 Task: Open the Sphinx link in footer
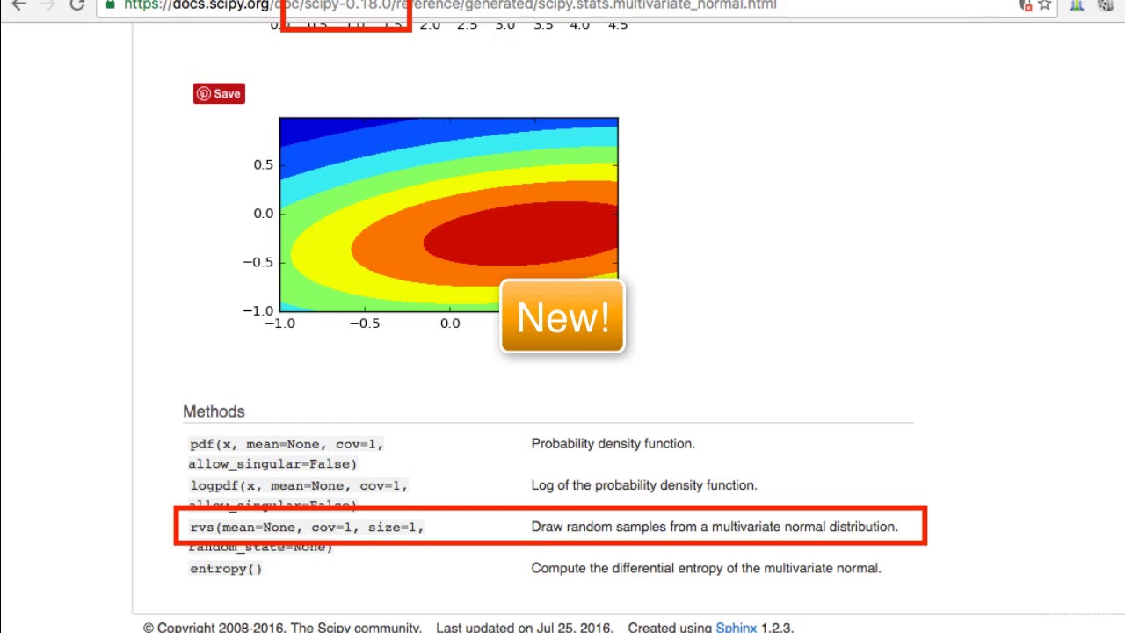click(736, 627)
